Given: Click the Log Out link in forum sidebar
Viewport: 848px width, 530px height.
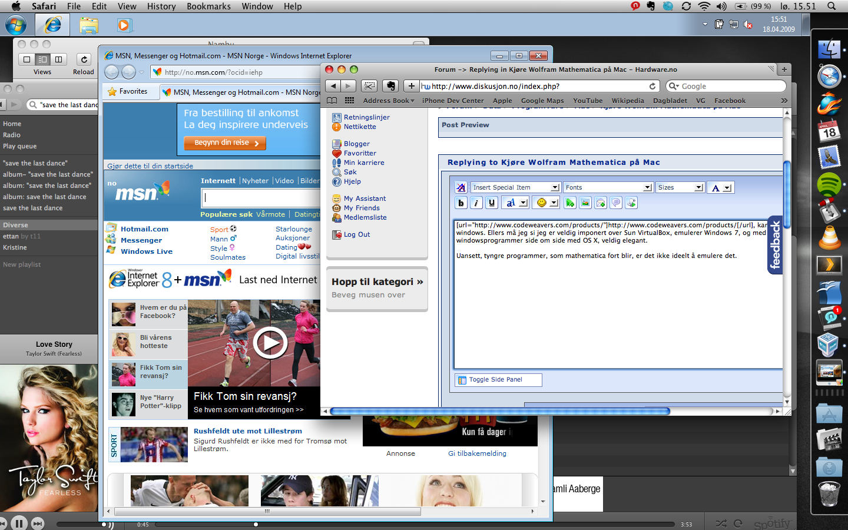Looking at the screenshot, I should click(x=357, y=234).
